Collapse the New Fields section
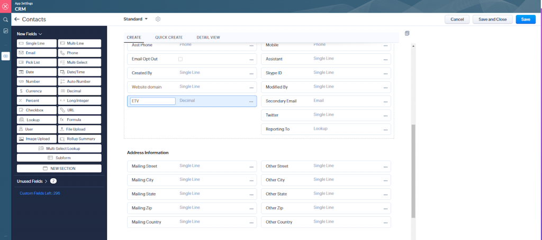542x240 pixels. click(40, 34)
